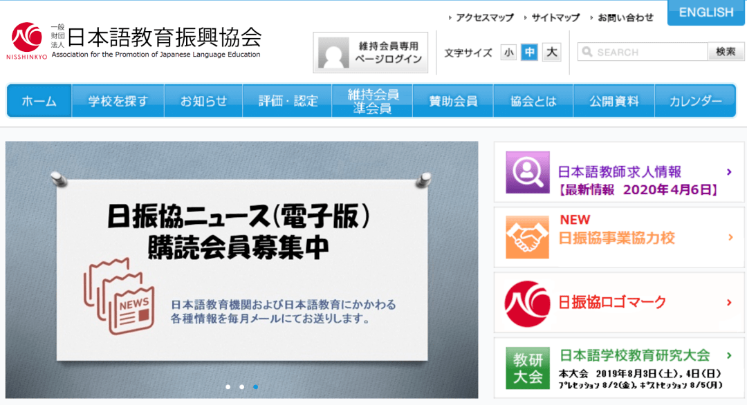The height and width of the screenshot is (405, 747).
Task: Click inside the SEARCH input field
Action: click(x=643, y=51)
